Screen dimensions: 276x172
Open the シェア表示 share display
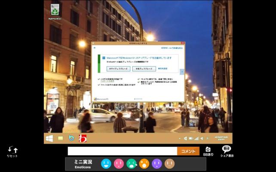[x=227, y=151]
